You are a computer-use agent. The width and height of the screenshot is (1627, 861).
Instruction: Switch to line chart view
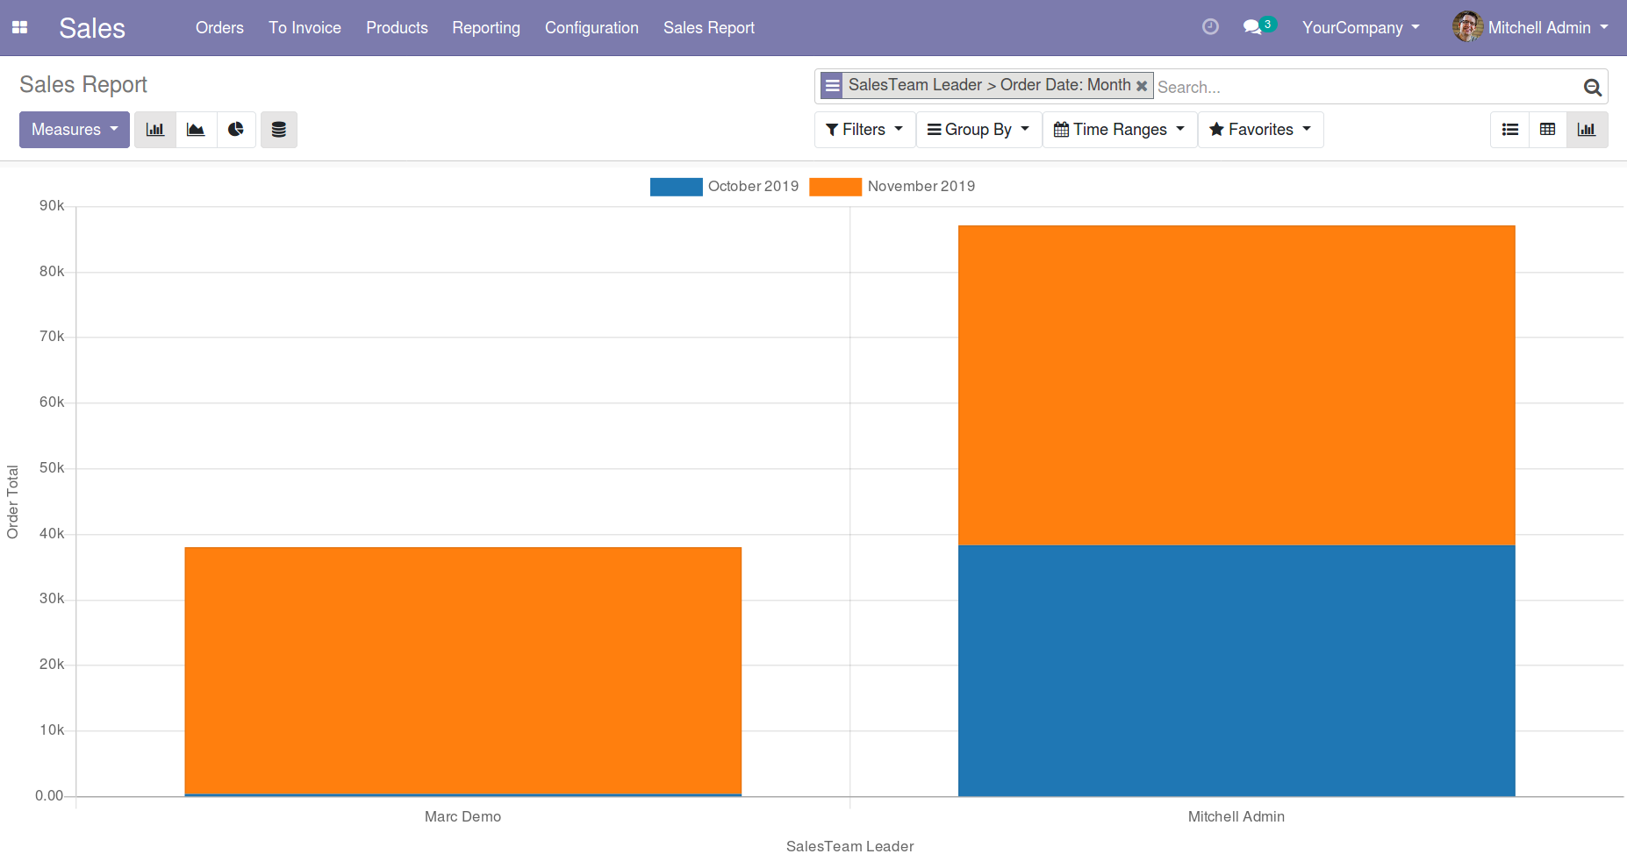196,129
